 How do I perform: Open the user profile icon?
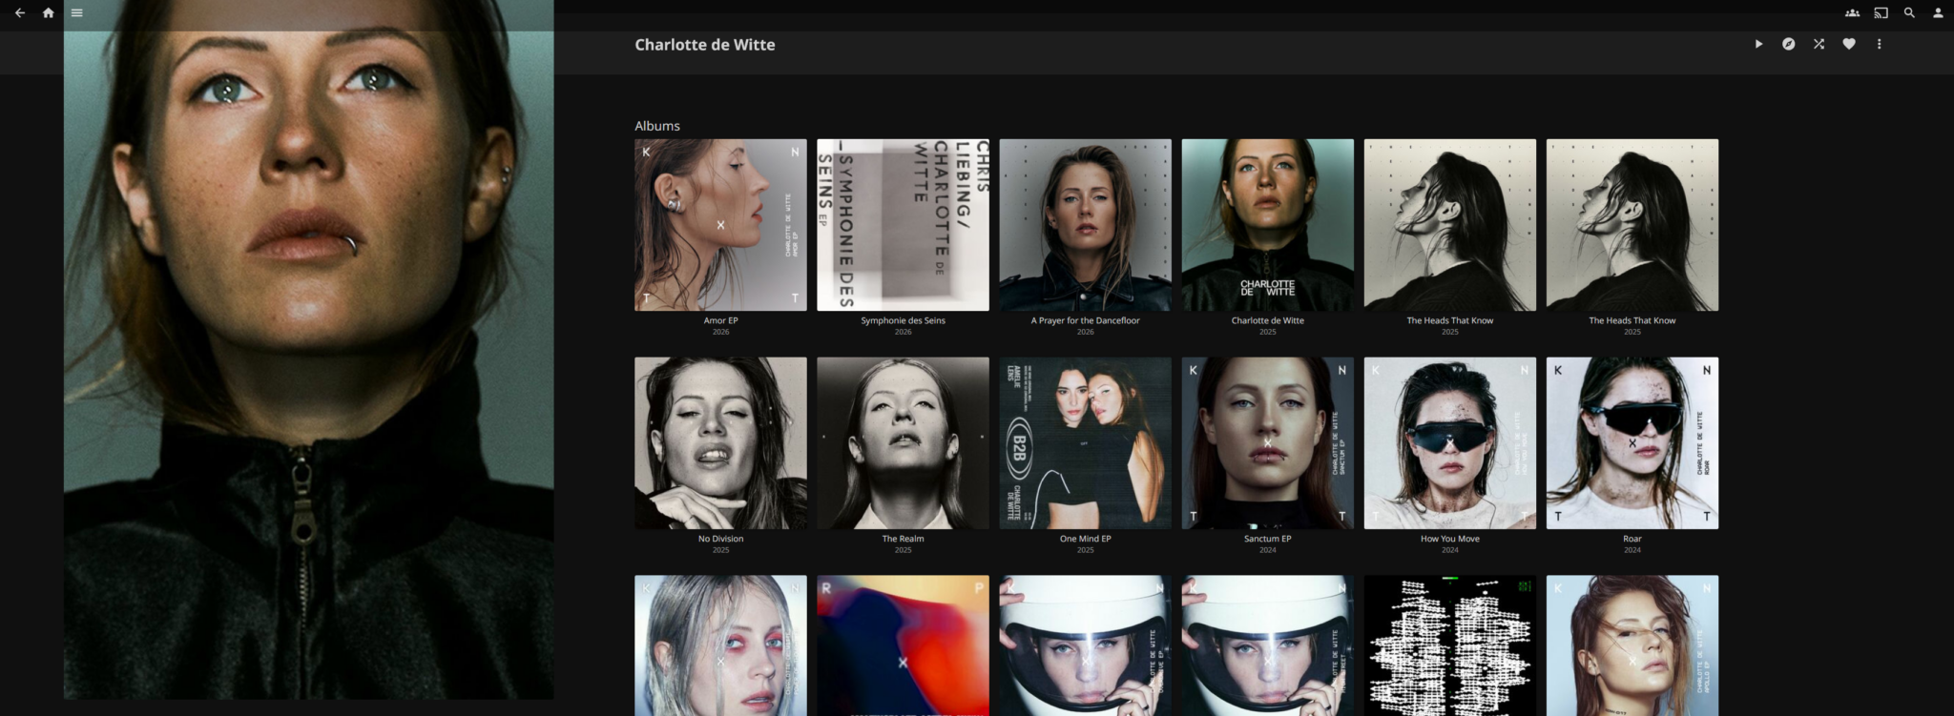tap(1938, 13)
